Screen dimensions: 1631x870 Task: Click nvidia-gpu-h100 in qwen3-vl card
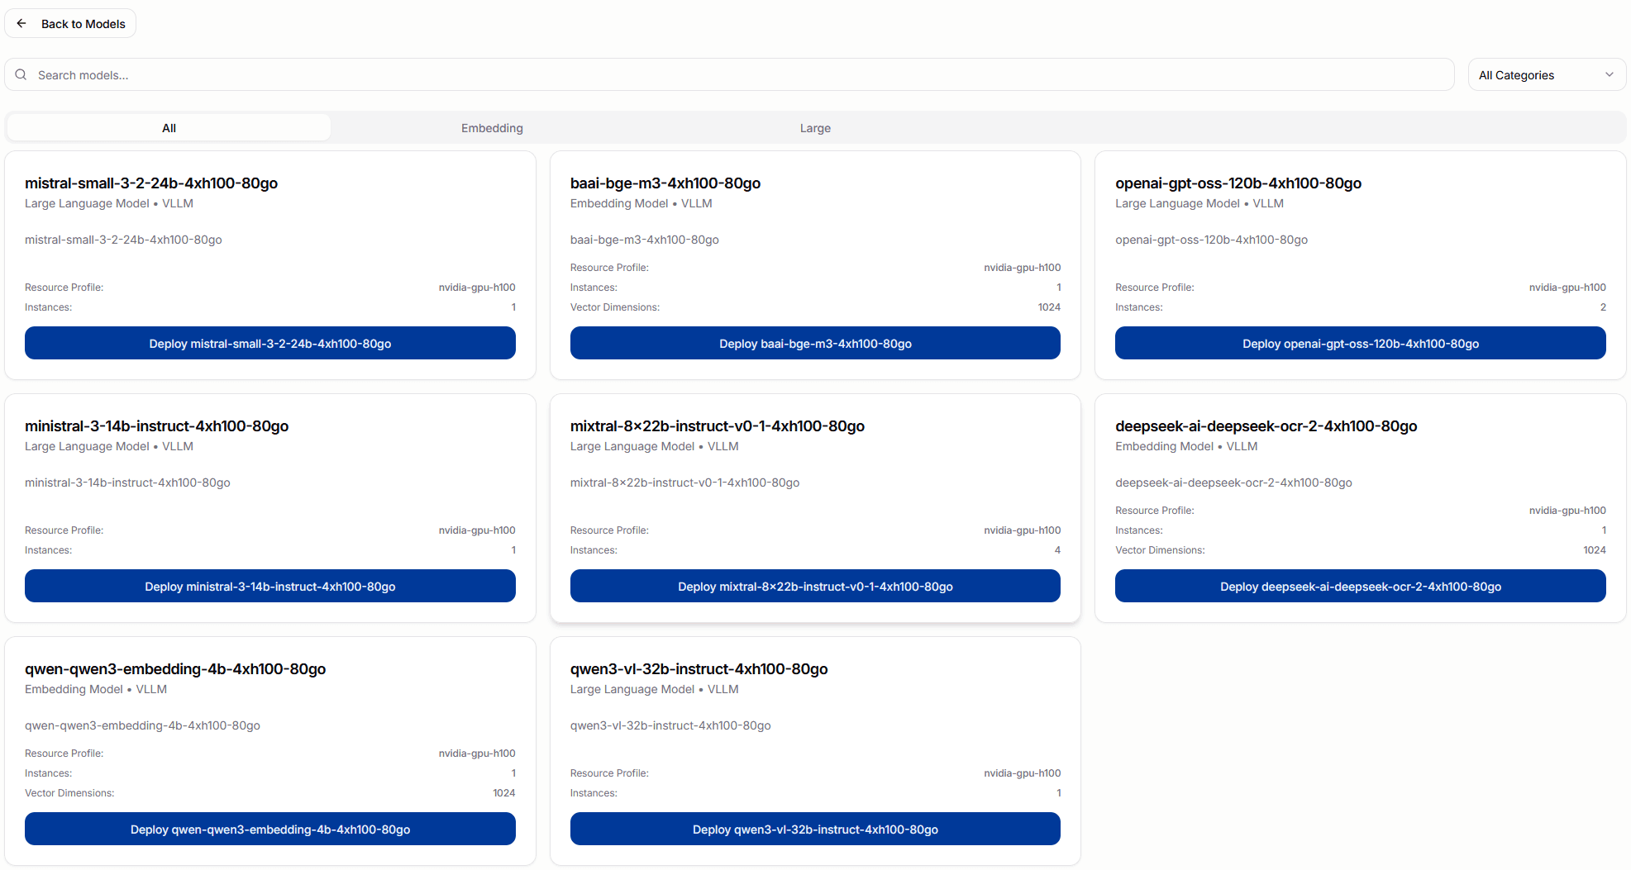[1023, 773]
